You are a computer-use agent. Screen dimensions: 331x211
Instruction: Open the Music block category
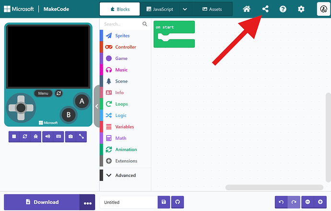click(125, 70)
